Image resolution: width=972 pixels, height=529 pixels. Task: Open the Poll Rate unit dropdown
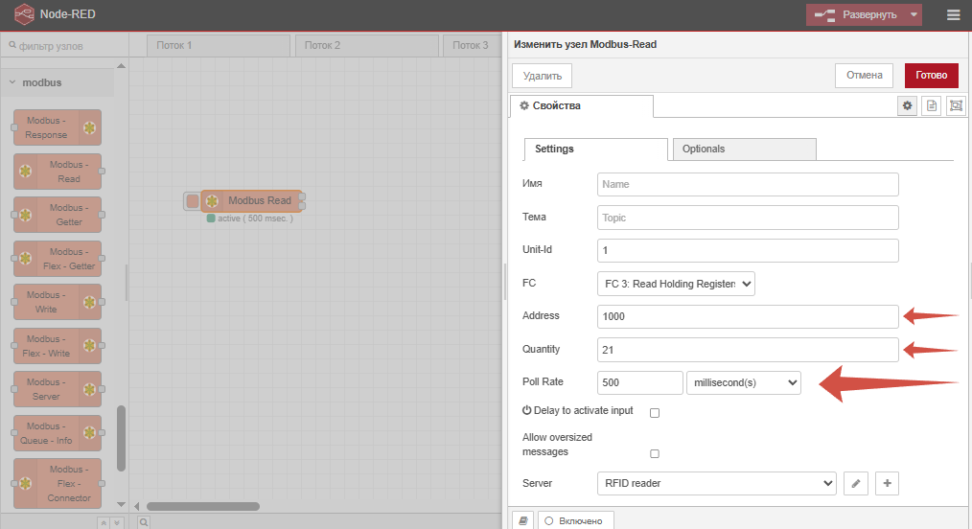tap(744, 382)
